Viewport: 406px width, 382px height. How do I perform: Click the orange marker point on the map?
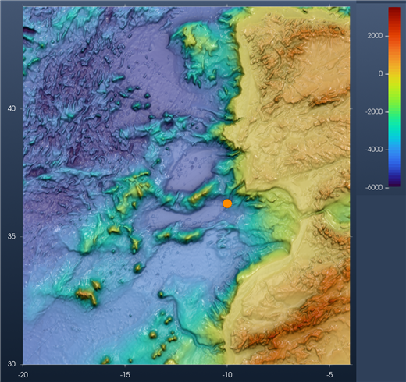pos(227,203)
